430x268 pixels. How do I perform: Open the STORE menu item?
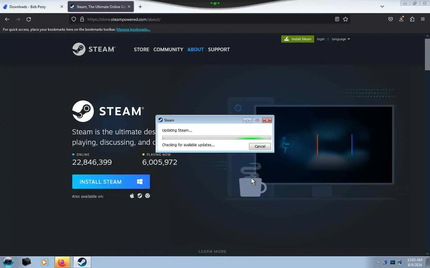(x=142, y=49)
